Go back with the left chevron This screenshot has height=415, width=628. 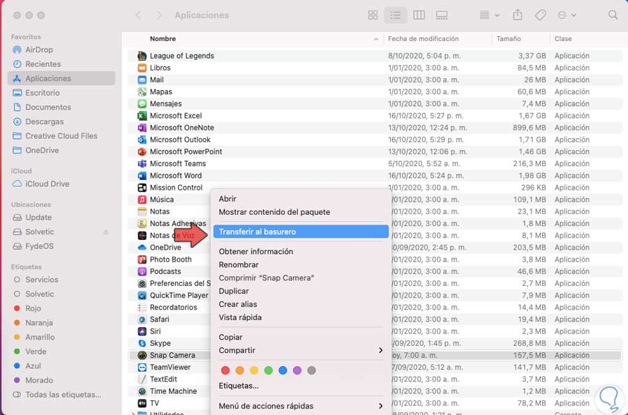138,15
